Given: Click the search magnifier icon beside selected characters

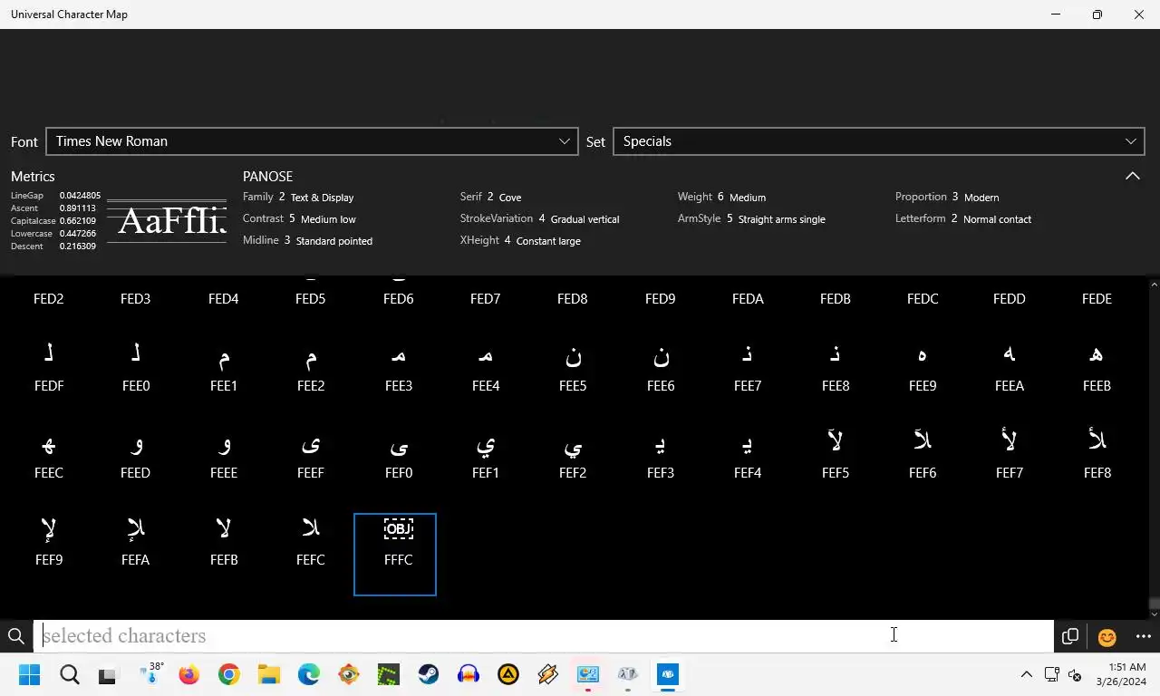Looking at the screenshot, I should tap(15, 636).
